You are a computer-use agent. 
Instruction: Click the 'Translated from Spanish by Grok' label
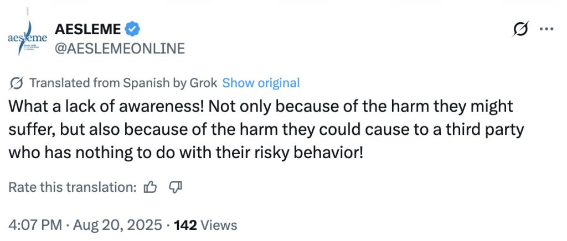(x=122, y=83)
